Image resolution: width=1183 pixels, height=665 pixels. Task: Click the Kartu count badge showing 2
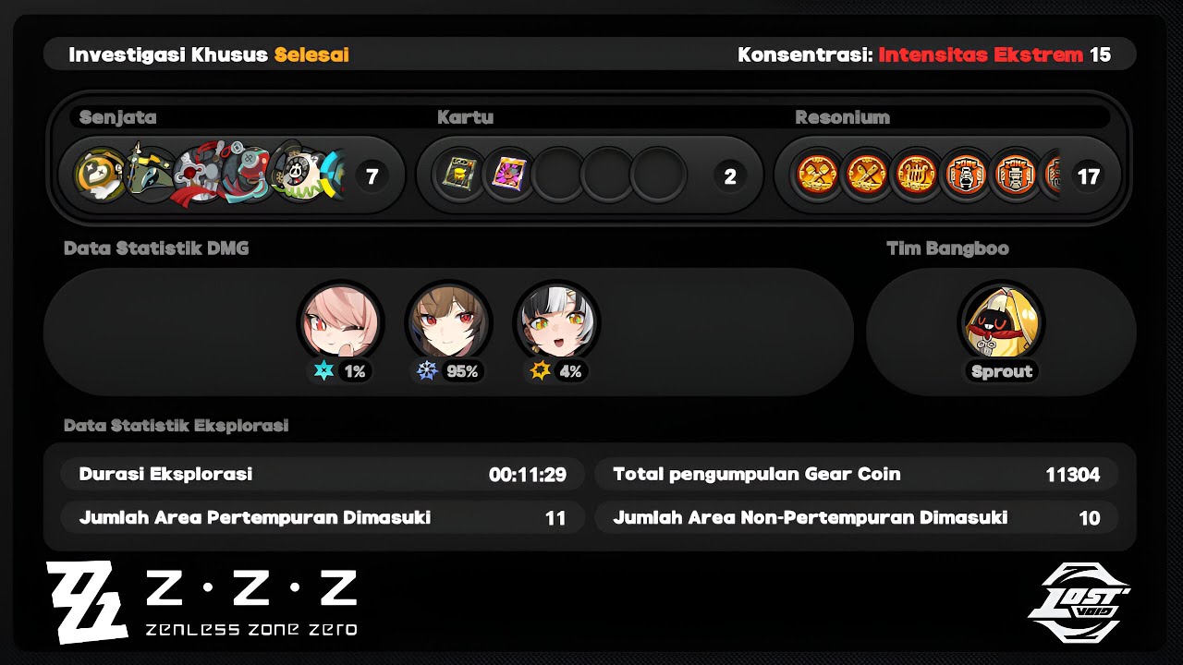pyautogui.click(x=730, y=175)
